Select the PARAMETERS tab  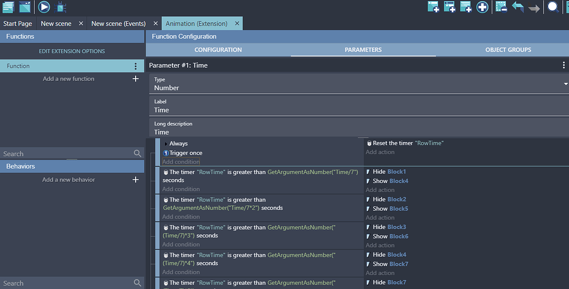(x=363, y=50)
